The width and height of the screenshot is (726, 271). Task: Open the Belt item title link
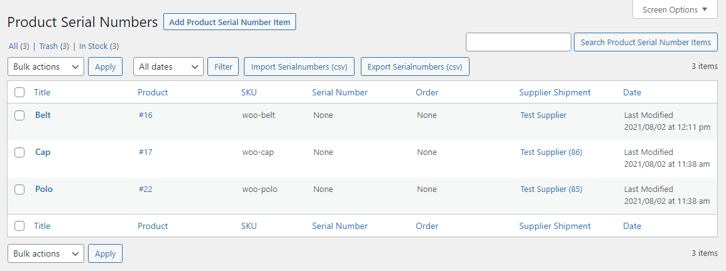(43, 115)
